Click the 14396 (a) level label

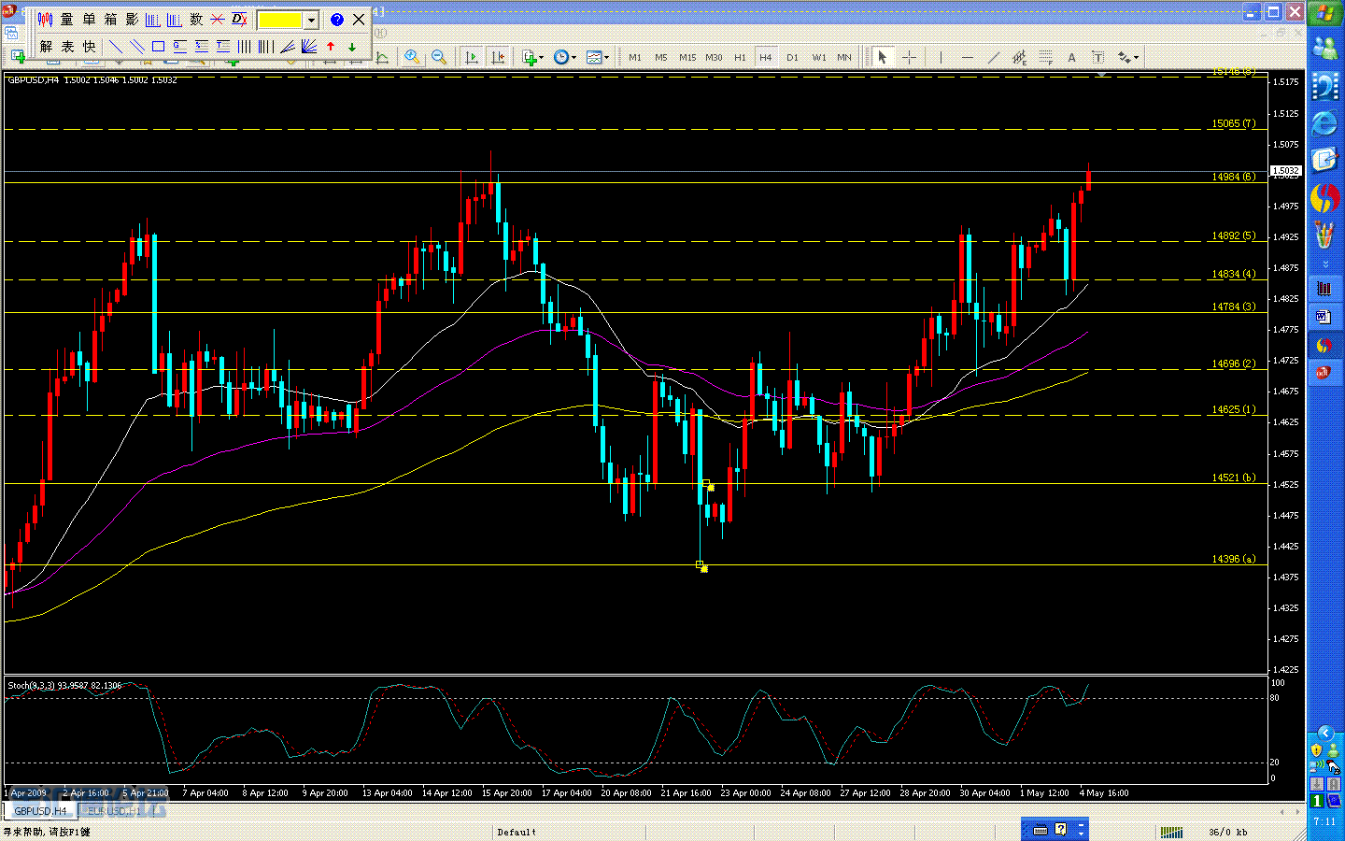tap(1234, 559)
